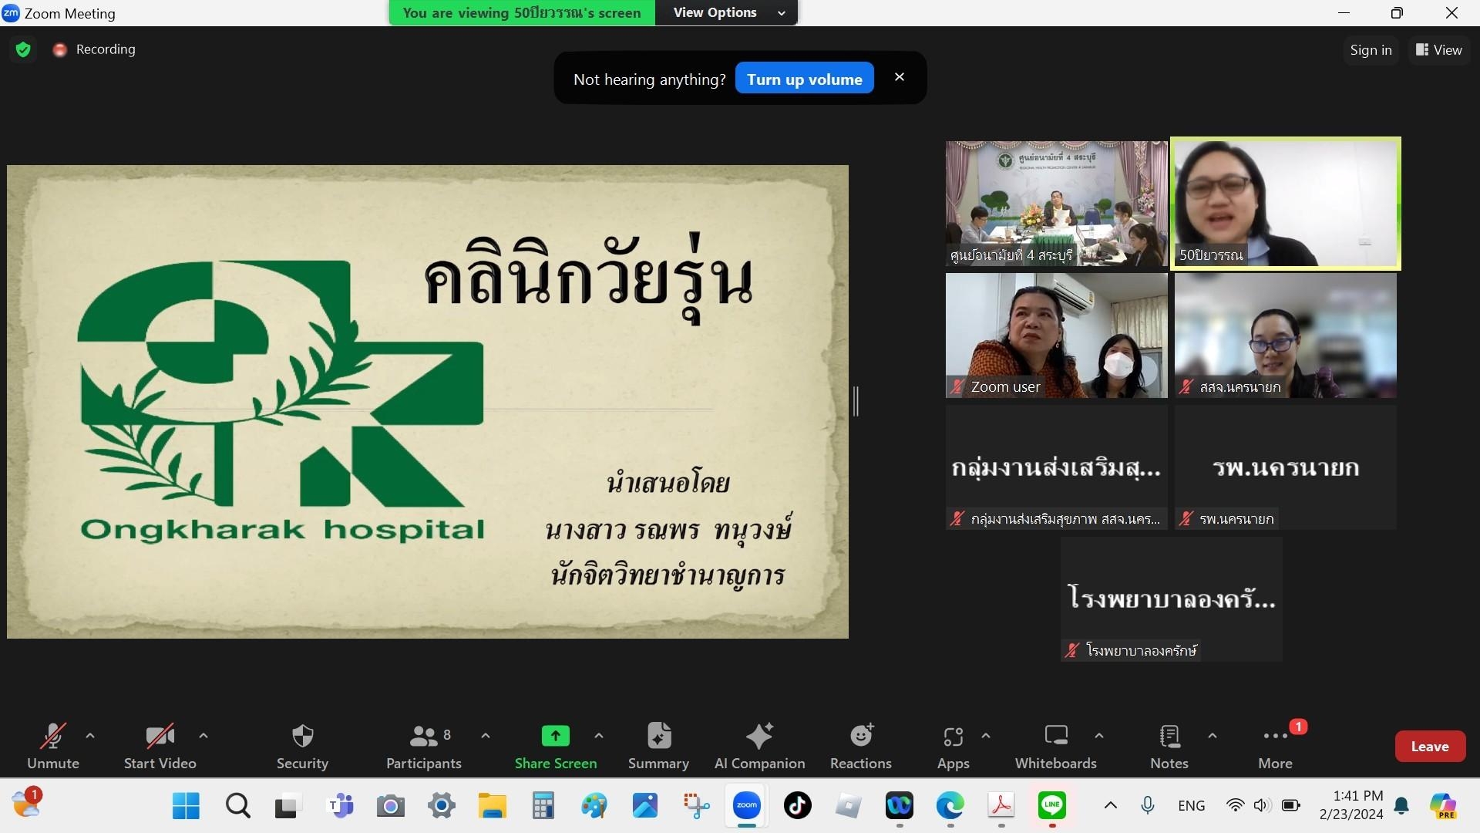Open the More options ellipsis
The image size is (1480, 833).
(x=1275, y=736)
